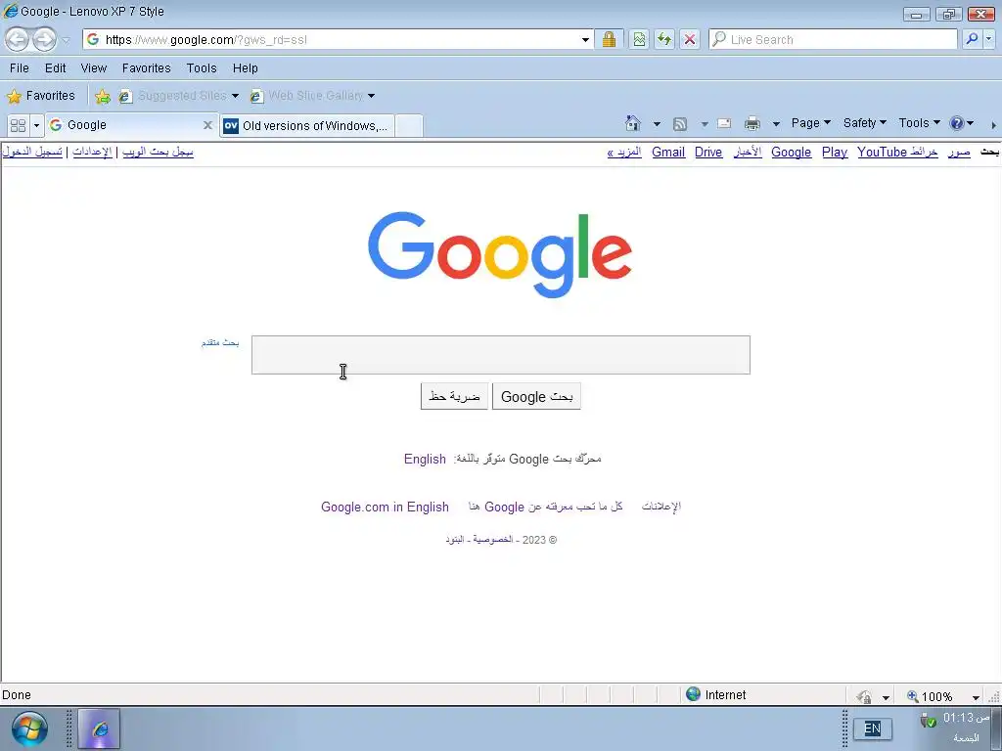Click the zoom level 100% button
This screenshot has width=1002, height=751.
(930, 696)
